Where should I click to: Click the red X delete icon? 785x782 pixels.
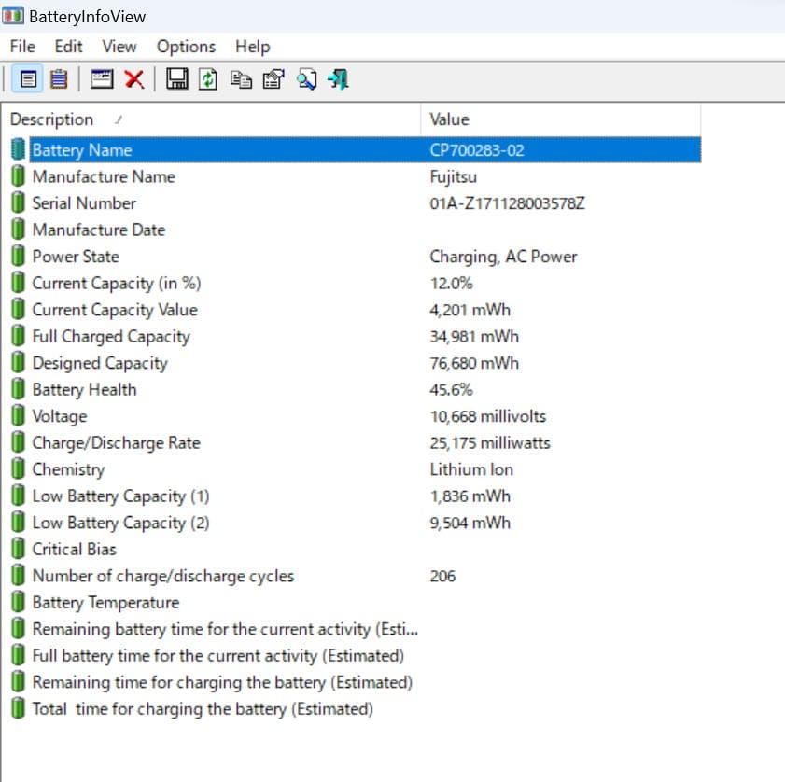pyautogui.click(x=133, y=80)
